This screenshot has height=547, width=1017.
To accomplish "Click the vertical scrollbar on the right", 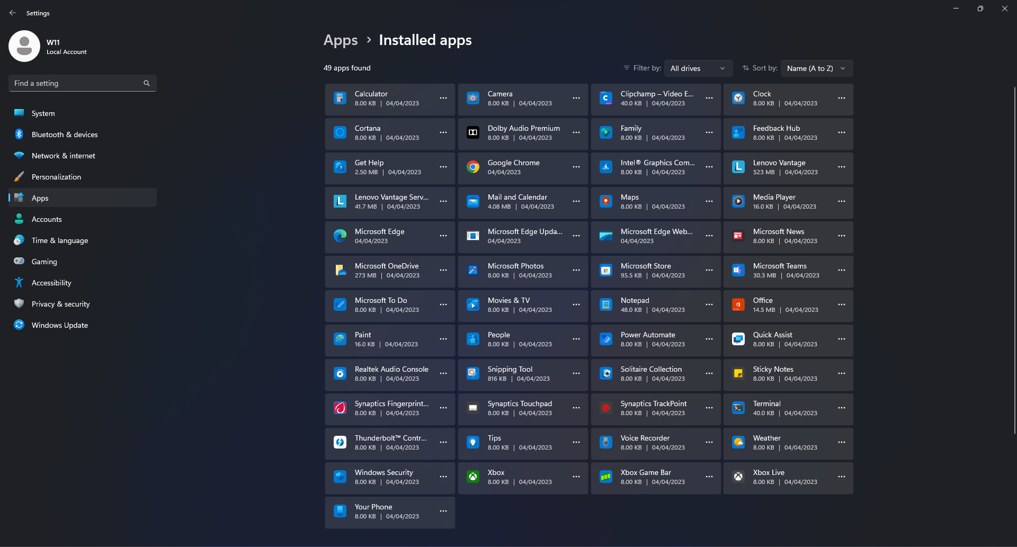I will pyautogui.click(x=1014, y=259).
